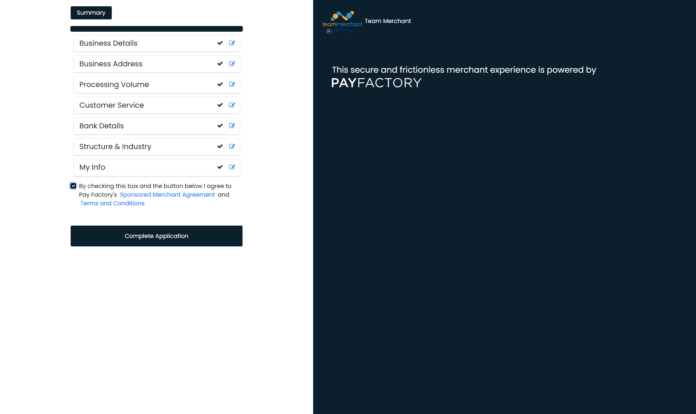Edit the Business Address section
The image size is (696, 414).
[232, 64]
